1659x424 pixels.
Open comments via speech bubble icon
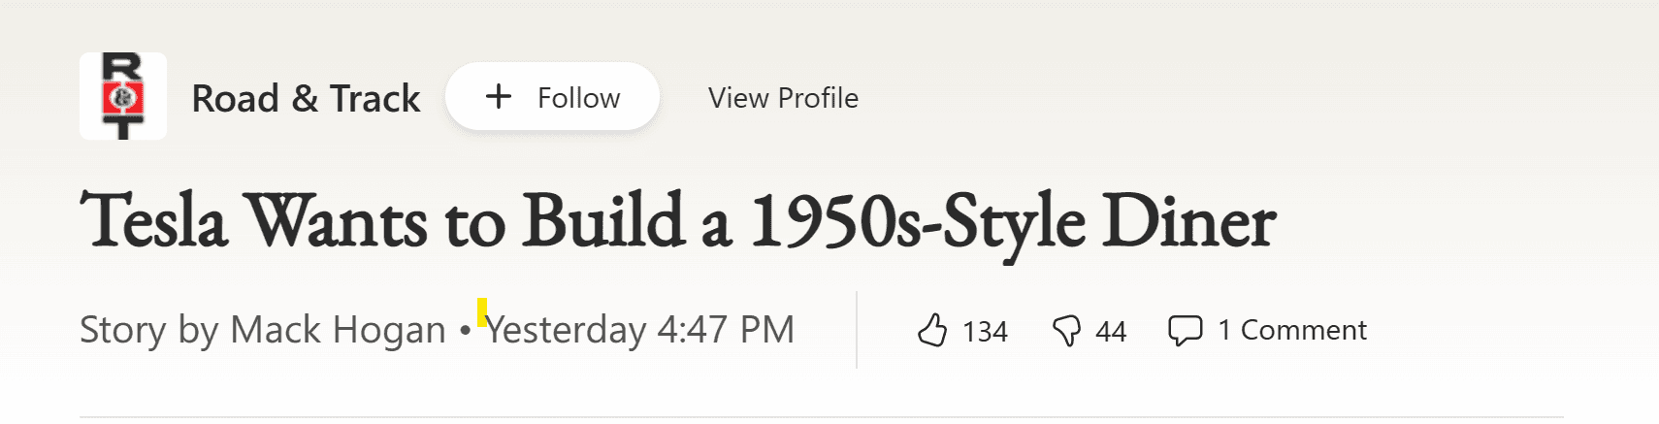1185,331
